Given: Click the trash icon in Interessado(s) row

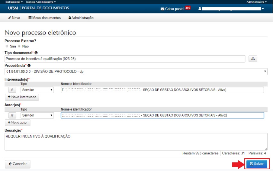Looking at the screenshot, I should coord(12,90).
